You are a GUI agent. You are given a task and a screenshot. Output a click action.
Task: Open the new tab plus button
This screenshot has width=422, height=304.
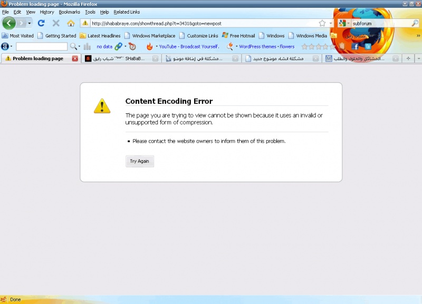[408, 58]
